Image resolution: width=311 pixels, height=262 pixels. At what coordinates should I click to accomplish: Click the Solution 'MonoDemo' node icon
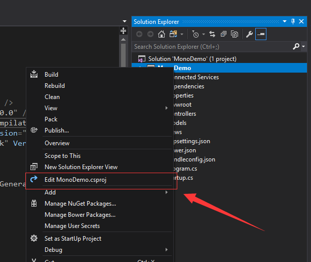(x=142, y=59)
